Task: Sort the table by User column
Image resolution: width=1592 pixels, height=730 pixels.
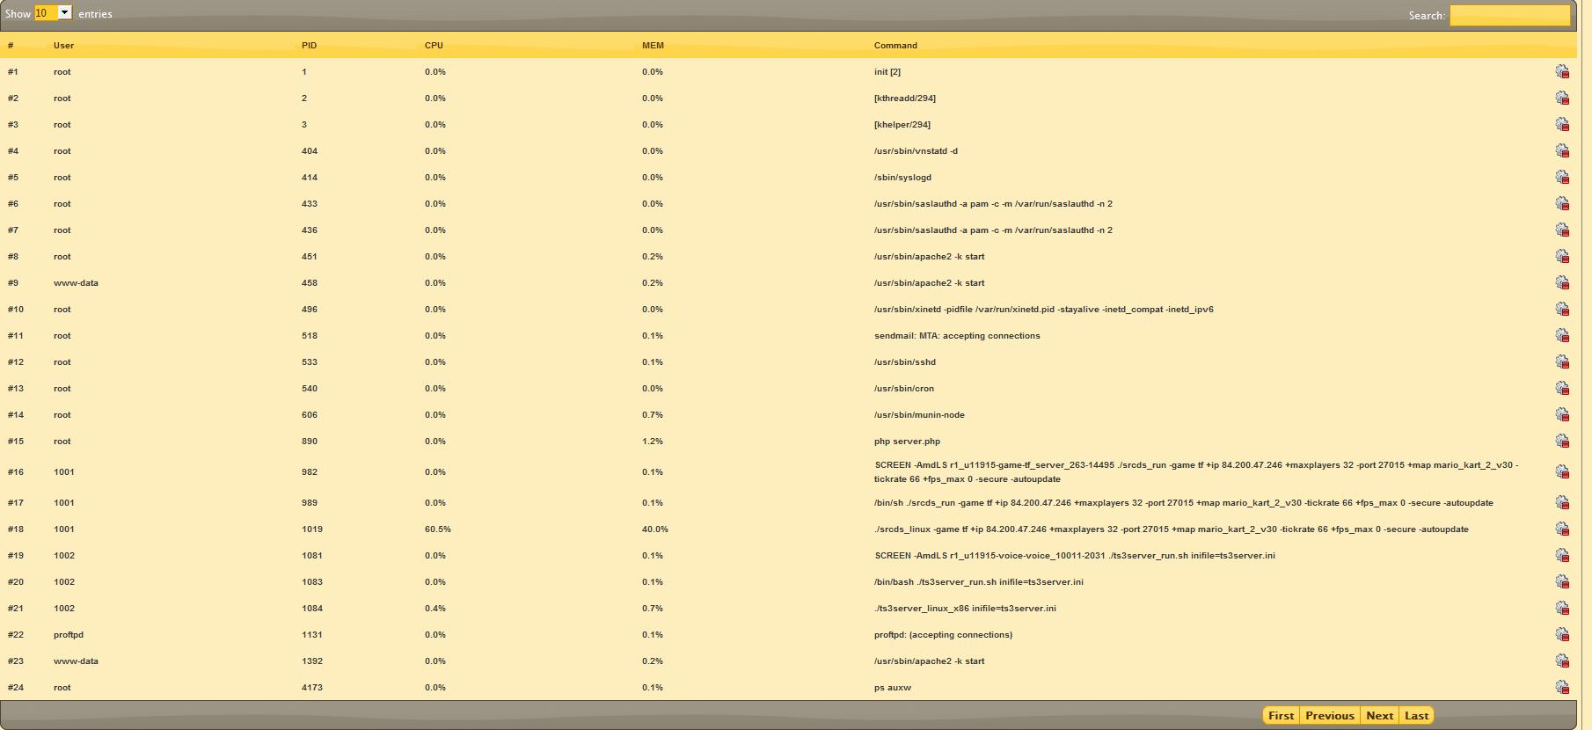Action: [x=63, y=46]
